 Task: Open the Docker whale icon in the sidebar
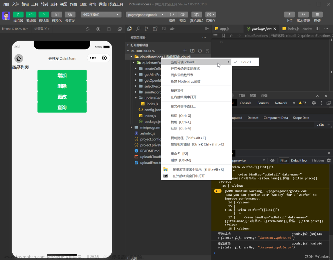click(172, 29)
